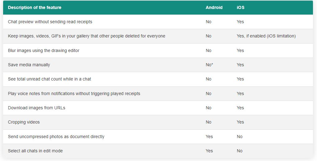Select the 'Download images from URLs' row
317x161 pixels.
click(x=36, y=108)
